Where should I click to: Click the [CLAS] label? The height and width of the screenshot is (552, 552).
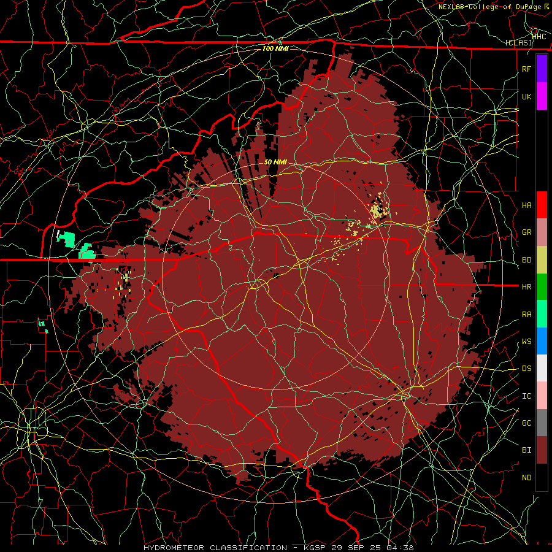518,42
